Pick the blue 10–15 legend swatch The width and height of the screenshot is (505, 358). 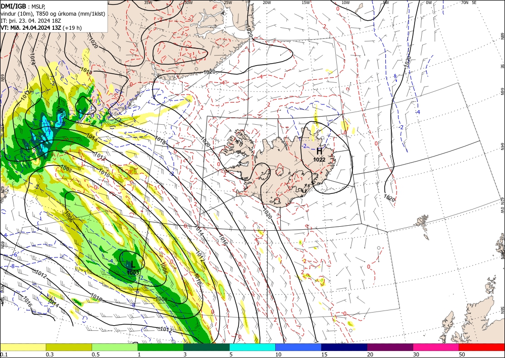pos(298,347)
